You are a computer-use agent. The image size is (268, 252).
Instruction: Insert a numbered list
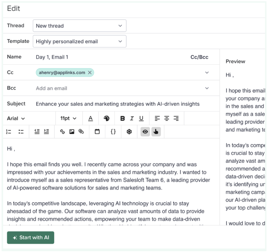[x=8, y=132]
